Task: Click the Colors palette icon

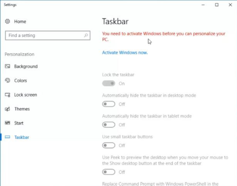Action: (x=8, y=80)
